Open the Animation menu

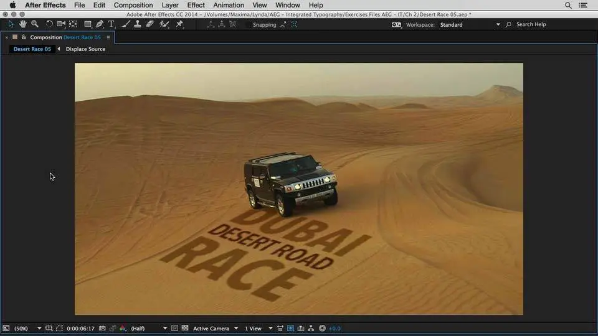pyautogui.click(x=229, y=5)
